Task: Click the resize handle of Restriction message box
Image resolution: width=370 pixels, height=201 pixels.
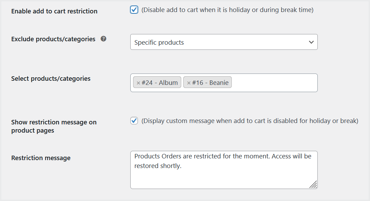Action: pyautogui.click(x=313, y=185)
